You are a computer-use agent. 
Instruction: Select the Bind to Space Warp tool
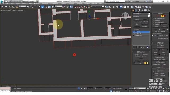coord(17,7)
